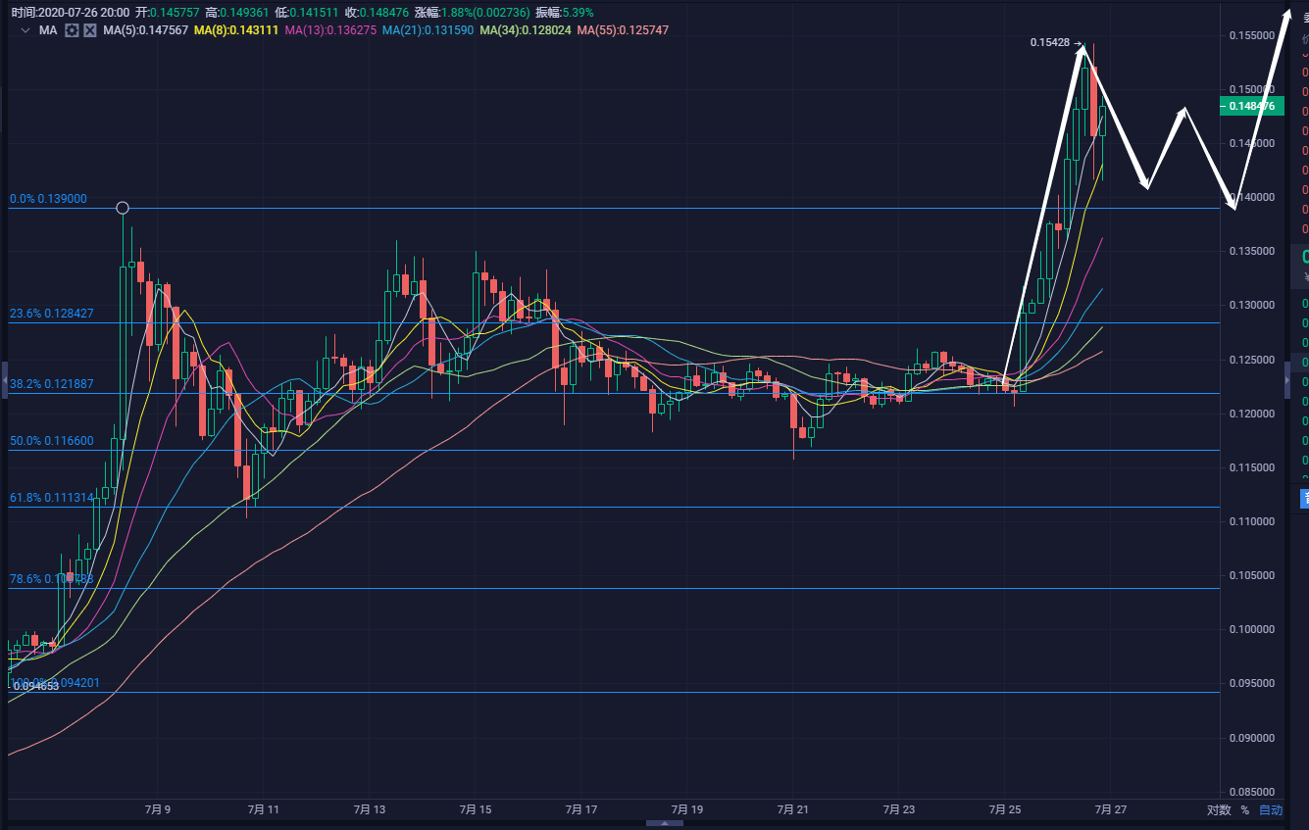Click the magenta MA(13) legend label

[x=329, y=30]
